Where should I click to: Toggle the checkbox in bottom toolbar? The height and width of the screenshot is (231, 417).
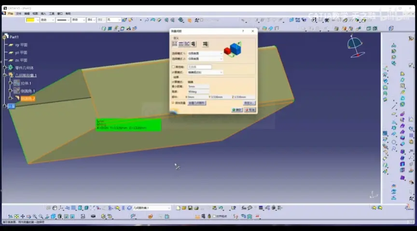[214, 217]
